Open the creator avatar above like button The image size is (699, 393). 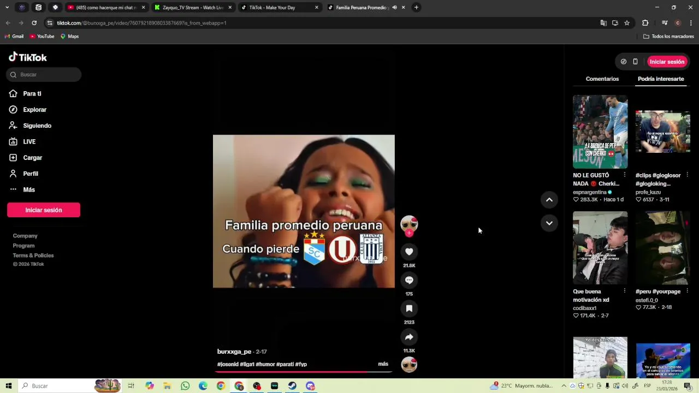tap(409, 223)
